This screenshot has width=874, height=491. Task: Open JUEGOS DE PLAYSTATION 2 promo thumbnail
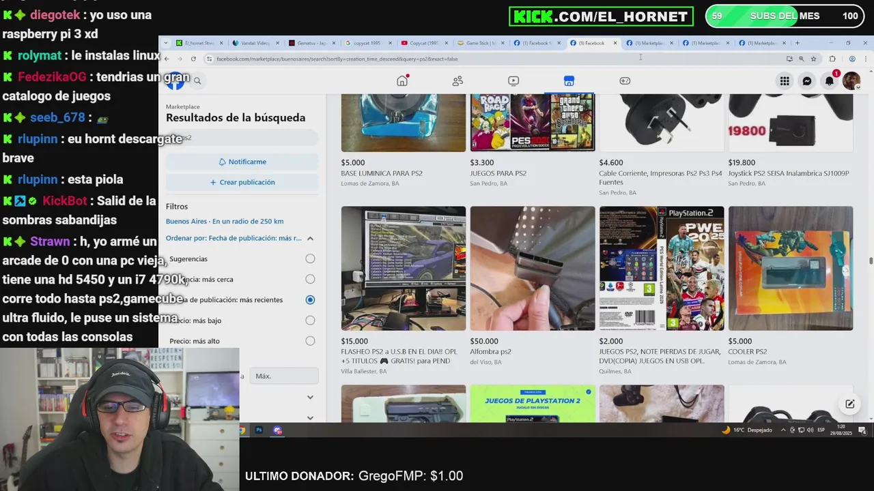coord(533,403)
